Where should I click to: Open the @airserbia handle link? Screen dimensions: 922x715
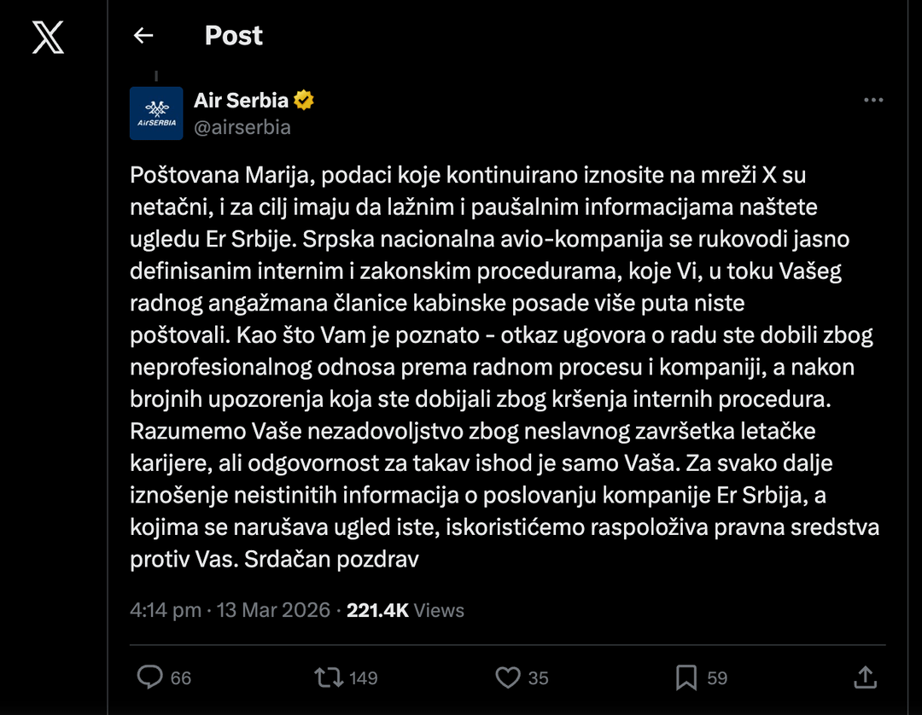click(242, 128)
